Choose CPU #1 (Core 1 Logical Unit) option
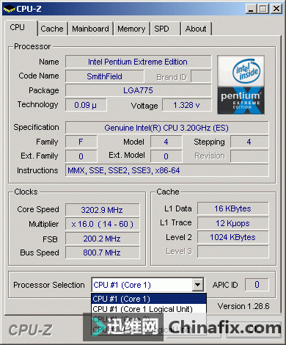 (149, 309)
